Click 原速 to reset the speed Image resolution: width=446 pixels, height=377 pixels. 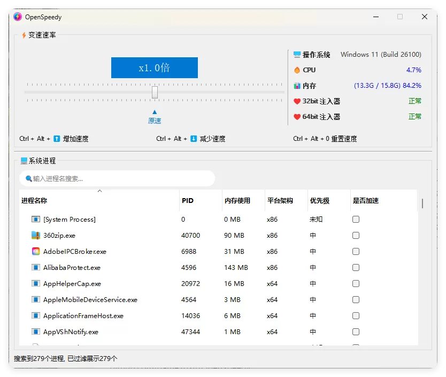click(x=154, y=120)
